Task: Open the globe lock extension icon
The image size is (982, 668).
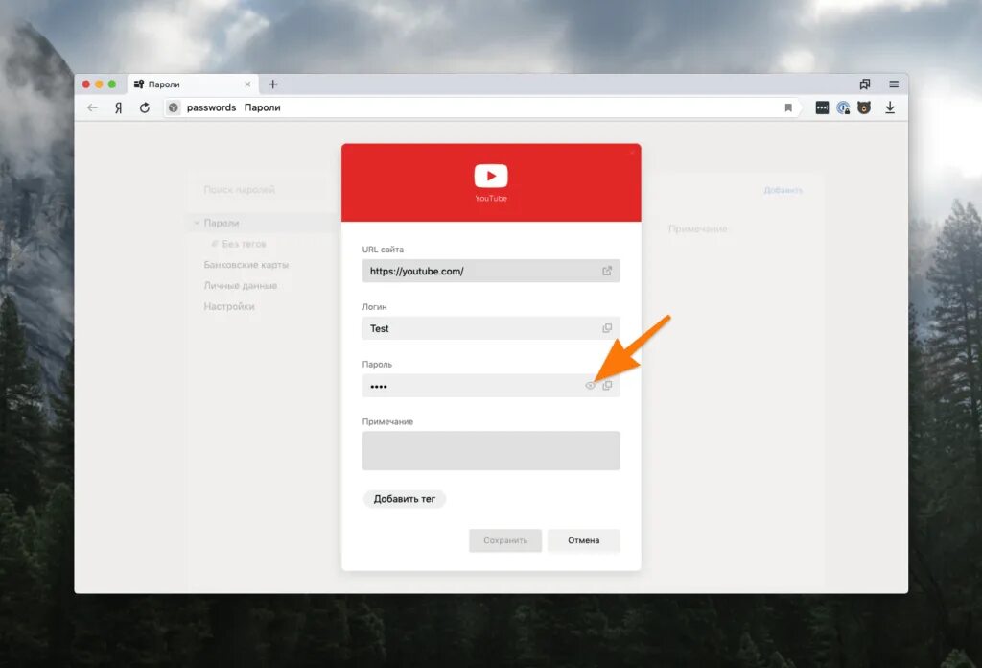Action: tap(844, 107)
